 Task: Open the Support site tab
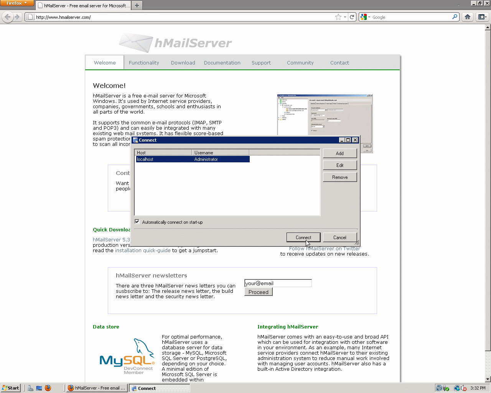[x=261, y=63]
